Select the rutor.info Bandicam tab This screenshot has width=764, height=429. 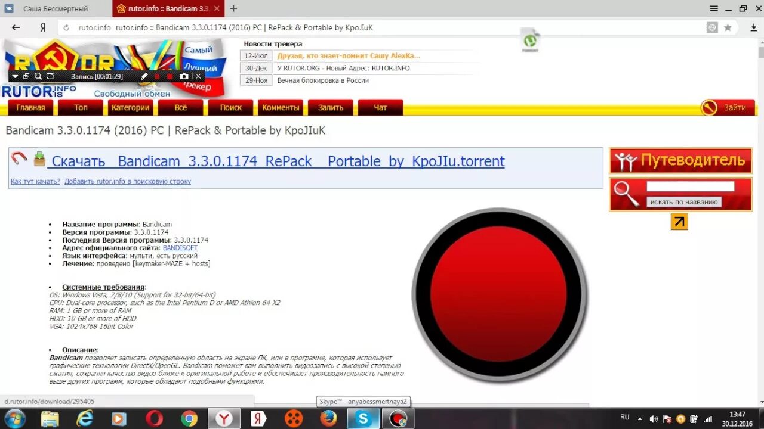168,8
